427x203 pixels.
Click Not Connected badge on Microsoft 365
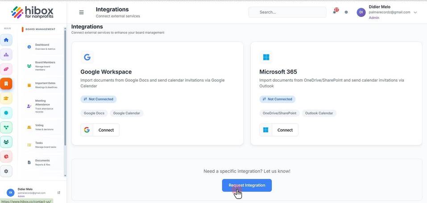click(x=277, y=99)
